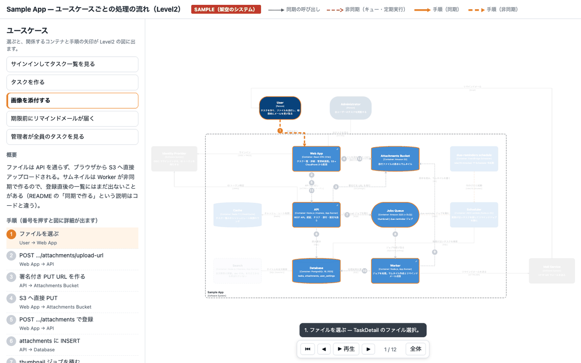Viewport: 581px width, 363px height.
Task: Select the faded Administrator node
Action: tap(351, 108)
